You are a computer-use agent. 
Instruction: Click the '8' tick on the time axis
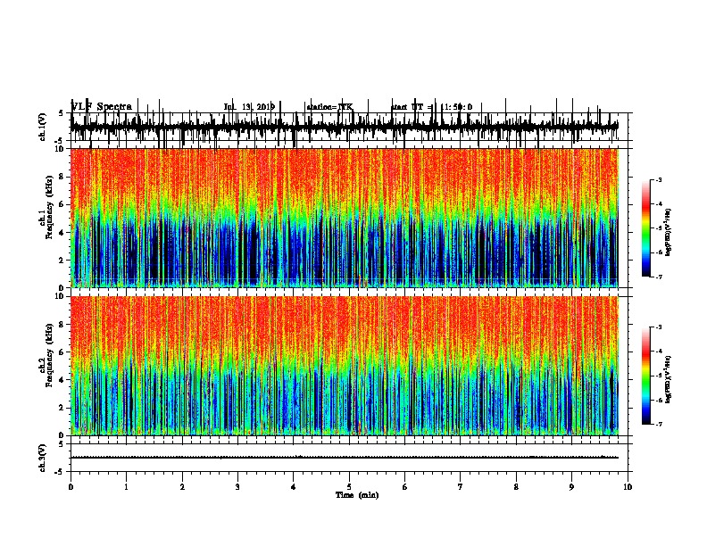point(516,487)
